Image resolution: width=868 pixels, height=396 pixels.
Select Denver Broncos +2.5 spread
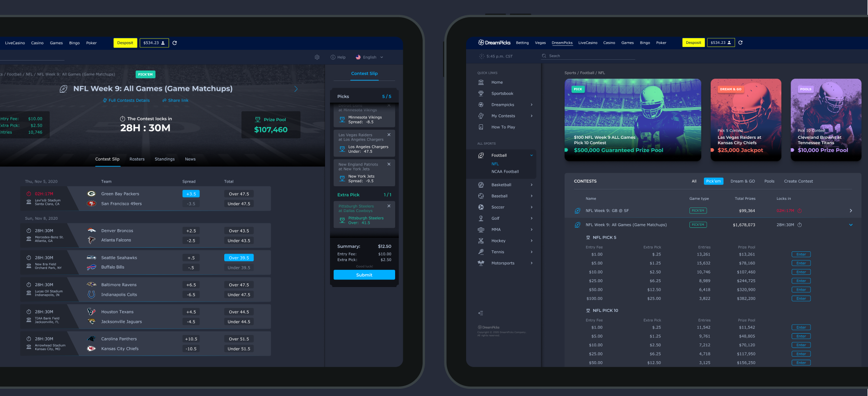(191, 231)
